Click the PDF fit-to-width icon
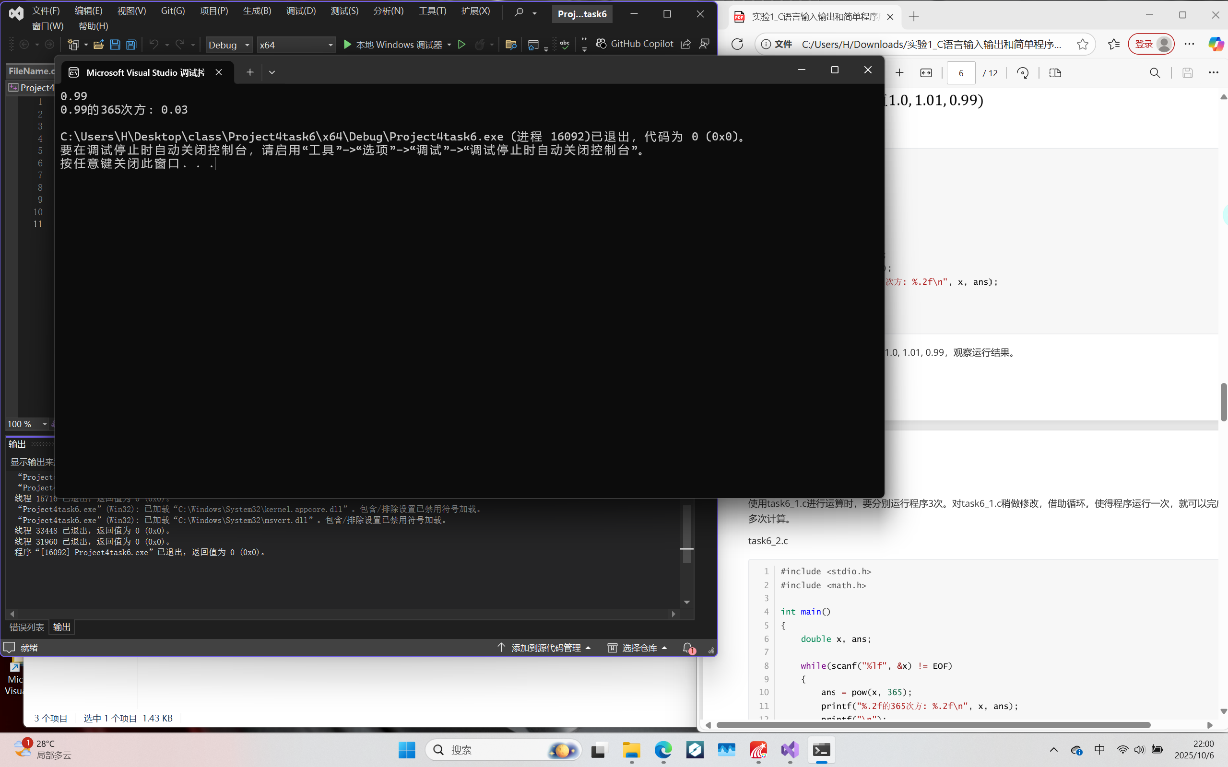This screenshot has width=1228, height=767. click(x=926, y=73)
